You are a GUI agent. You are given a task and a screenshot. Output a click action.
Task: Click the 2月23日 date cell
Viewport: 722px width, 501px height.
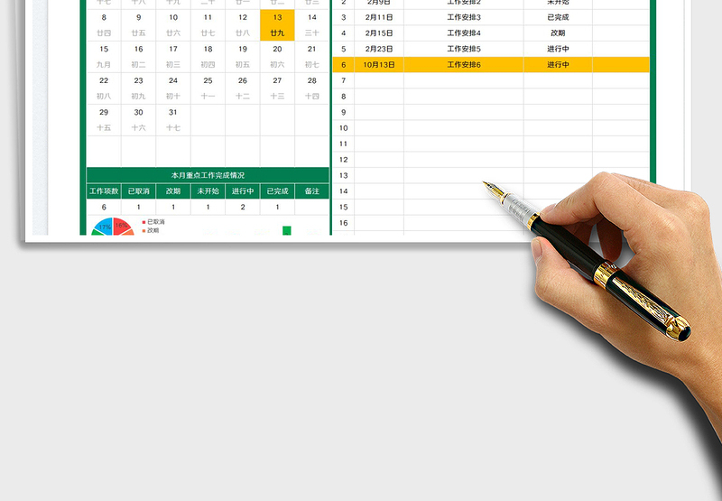378,49
